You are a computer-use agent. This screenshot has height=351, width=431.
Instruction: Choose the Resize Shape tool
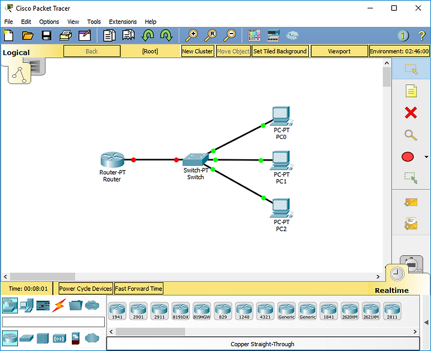(411, 178)
